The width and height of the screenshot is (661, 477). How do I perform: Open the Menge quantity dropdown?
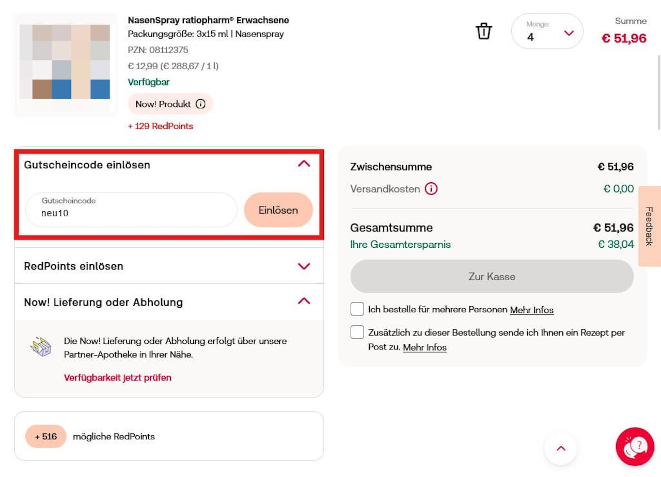click(547, 31)
